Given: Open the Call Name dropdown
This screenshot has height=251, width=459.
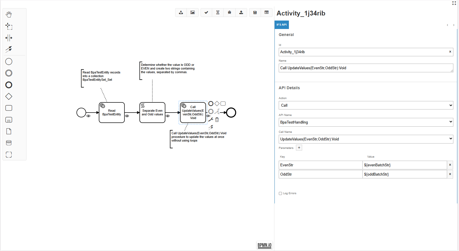Looking at the screenshot, I should click(366, 139).
